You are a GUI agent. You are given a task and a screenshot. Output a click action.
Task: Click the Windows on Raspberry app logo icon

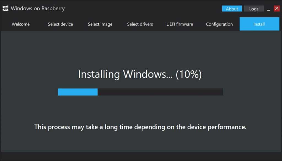click(6, 9)
